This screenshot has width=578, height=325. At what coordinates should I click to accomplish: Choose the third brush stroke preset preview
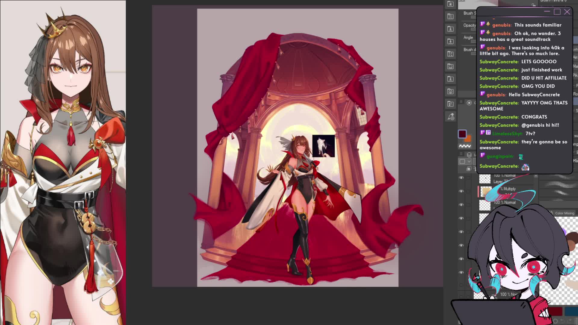coord(558,193)
